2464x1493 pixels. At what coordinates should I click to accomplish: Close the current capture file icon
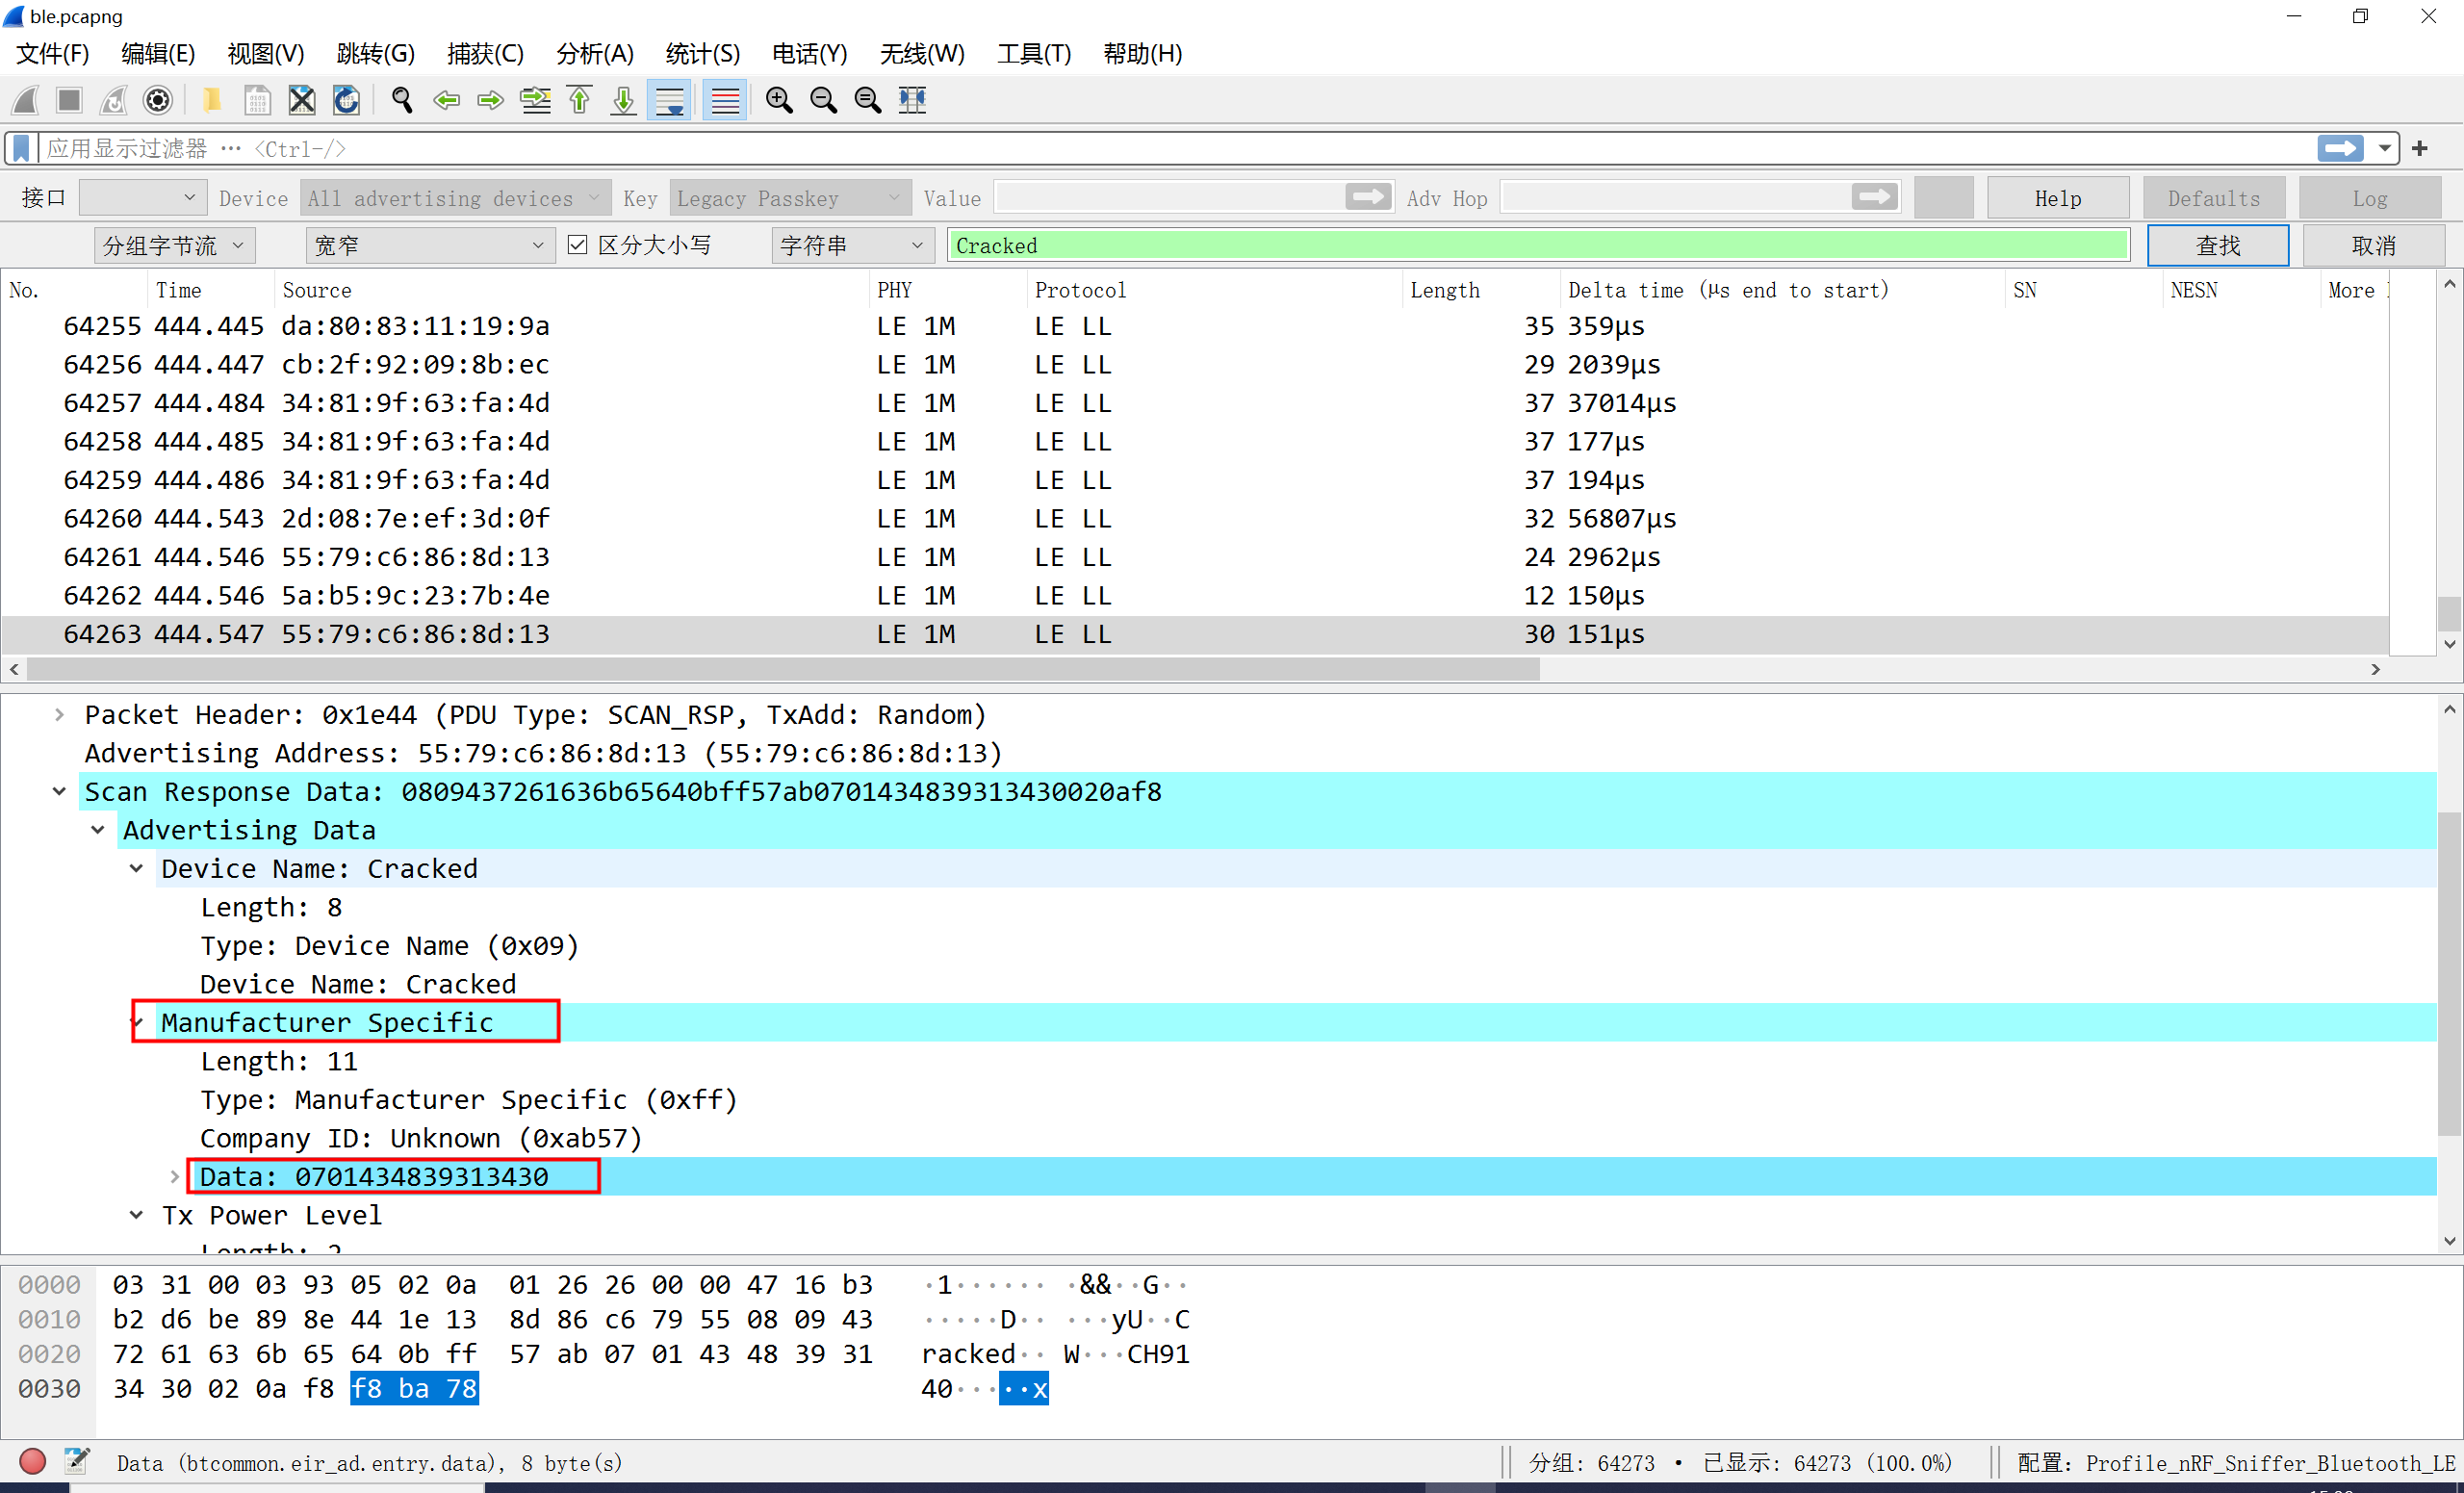[302, 100]
